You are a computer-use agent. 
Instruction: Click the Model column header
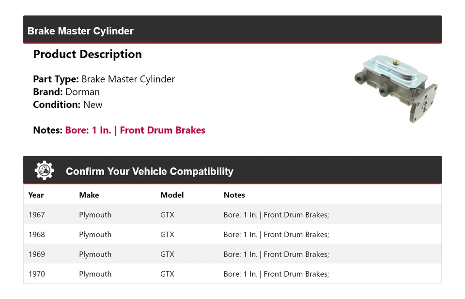pyautogui.click(x=172, y=195)
